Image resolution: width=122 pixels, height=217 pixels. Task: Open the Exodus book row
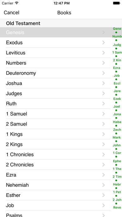55,42
